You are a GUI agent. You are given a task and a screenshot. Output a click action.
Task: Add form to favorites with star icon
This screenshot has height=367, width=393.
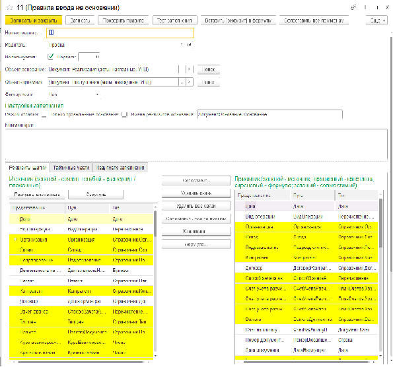click(x=9, y=7)
